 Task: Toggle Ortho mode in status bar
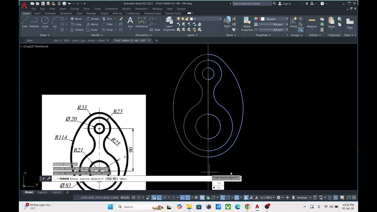[x=159, y=198]
